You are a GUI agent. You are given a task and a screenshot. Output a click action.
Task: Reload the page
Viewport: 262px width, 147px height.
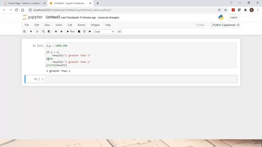[16, 10]
